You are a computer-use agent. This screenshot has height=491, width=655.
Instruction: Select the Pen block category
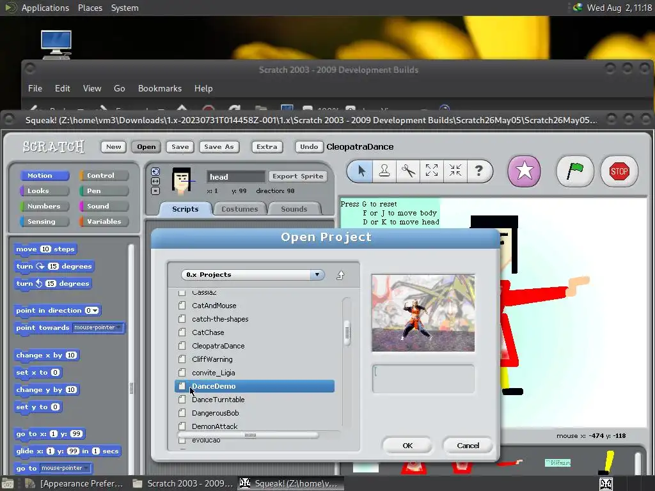(x=104, y=191)
